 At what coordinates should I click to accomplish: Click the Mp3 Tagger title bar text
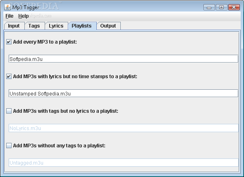tap(26, 7)
